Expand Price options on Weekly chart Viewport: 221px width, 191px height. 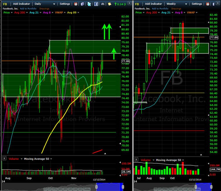click(144, 13)
